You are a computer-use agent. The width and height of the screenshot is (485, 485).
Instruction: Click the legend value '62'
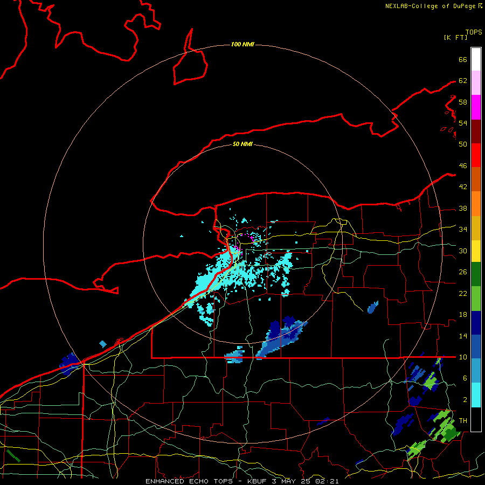[463, 81]
